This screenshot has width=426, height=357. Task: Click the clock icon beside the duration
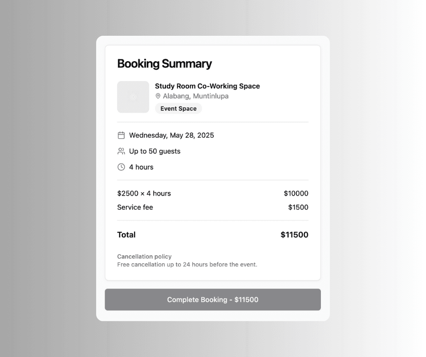click(x=121, y=167)
